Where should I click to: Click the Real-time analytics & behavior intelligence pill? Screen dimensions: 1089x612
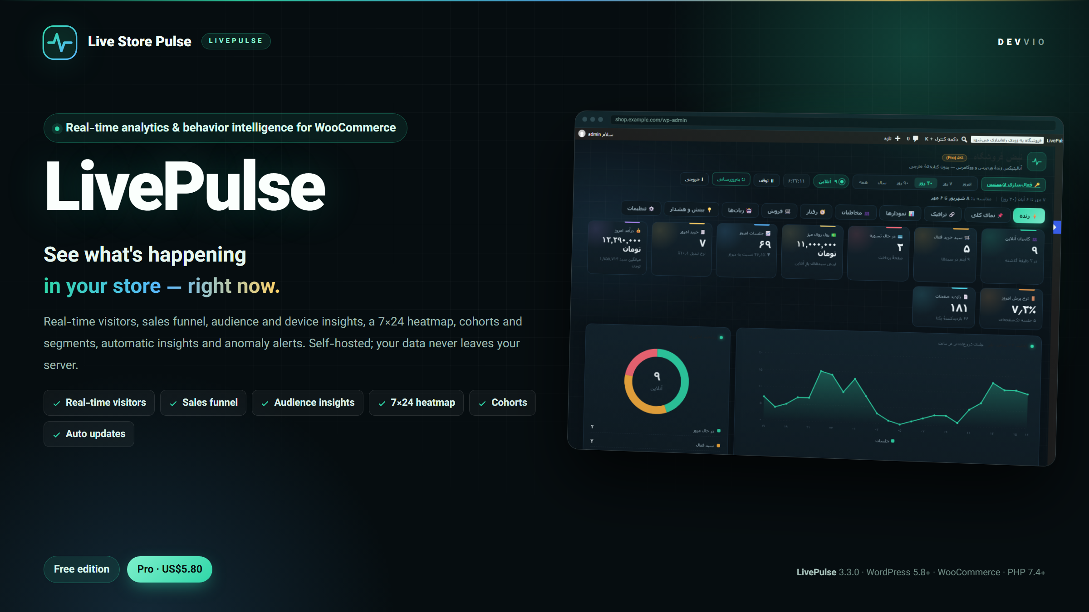(226, 128)
